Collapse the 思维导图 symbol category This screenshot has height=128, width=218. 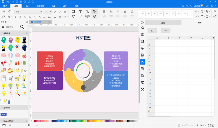click(x=2, y=108)
